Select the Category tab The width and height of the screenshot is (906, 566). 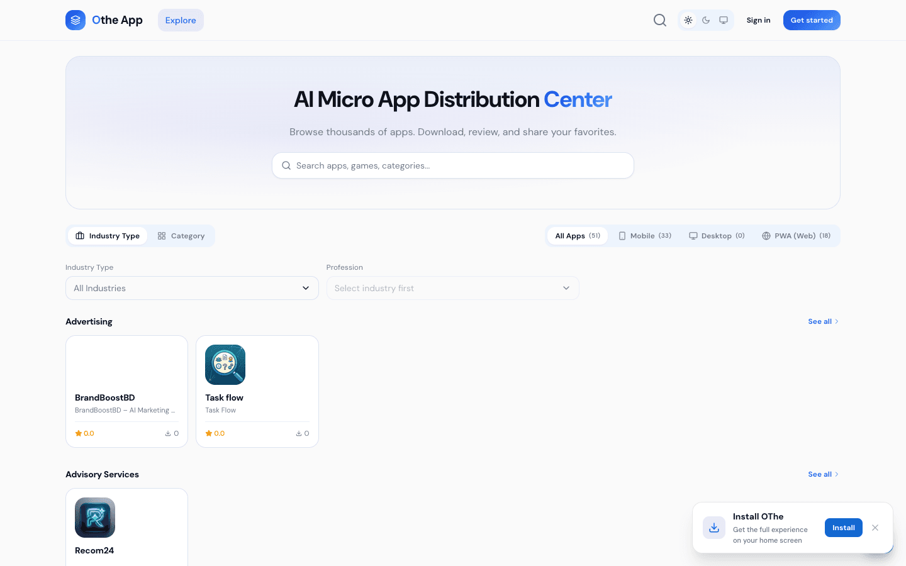pos(181,236)
